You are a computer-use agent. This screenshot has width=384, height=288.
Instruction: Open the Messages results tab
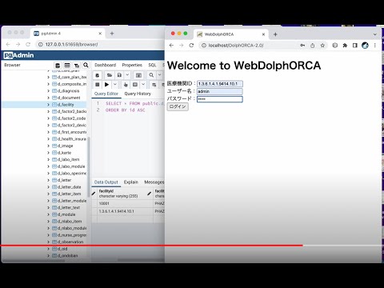[154, 182]
